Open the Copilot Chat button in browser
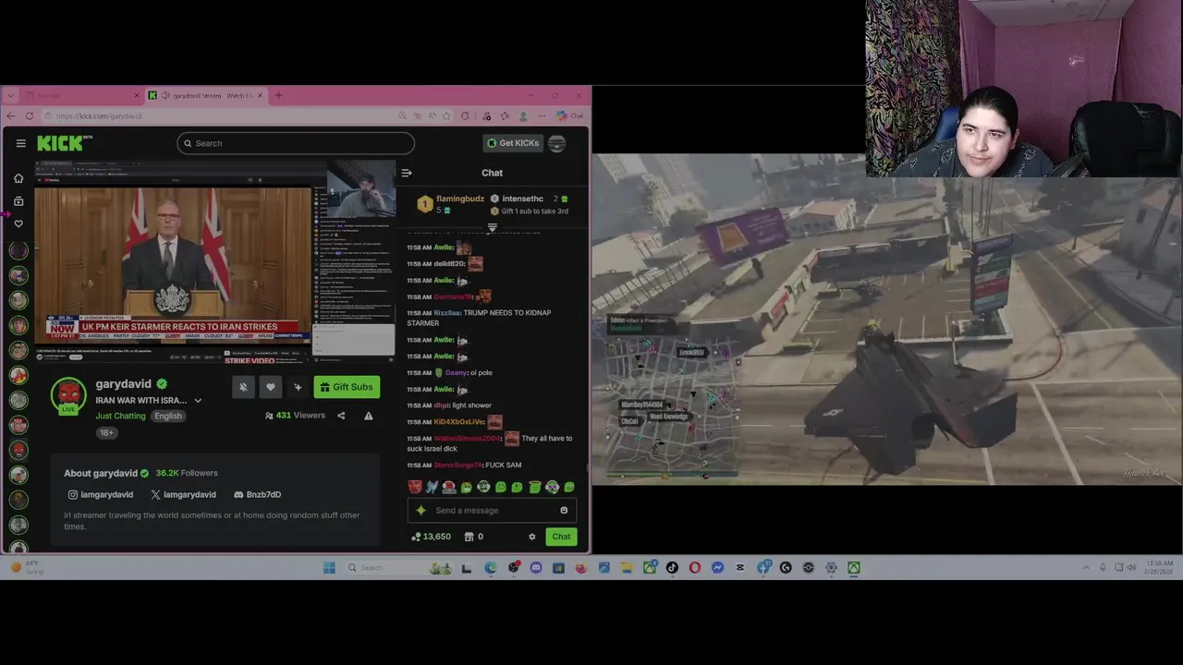Viewport: 1183px width, 665px height. tap(569, 116)
